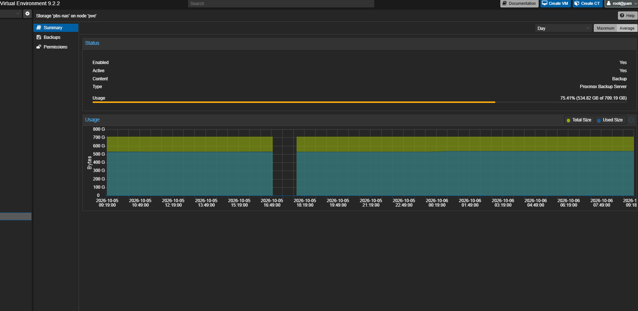The height and width of the screenshot is (311, 638).
Task: Switch graph to Maximum values
Action: [x=605, y=28]
